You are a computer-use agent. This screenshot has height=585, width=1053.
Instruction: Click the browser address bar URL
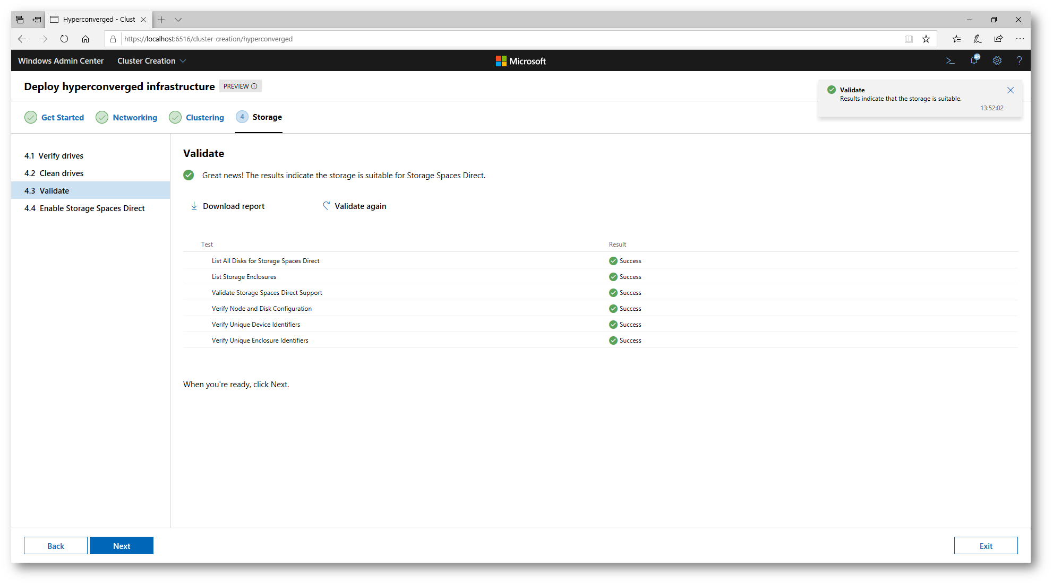click(208, 39)
